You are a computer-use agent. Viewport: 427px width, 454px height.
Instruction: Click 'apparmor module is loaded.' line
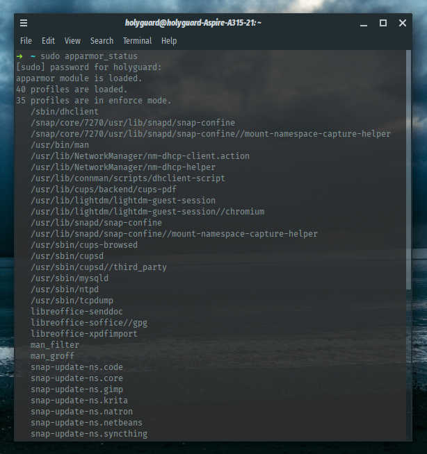pyautogui.click(x=79, y=78)
